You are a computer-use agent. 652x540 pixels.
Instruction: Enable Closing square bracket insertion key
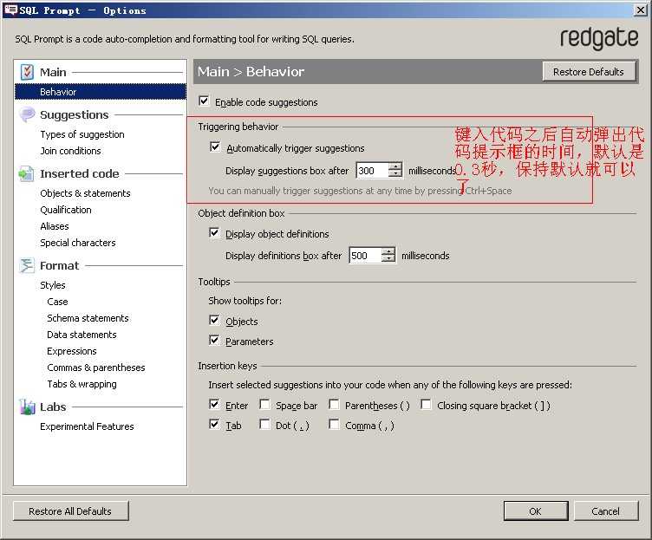point(426,404)
